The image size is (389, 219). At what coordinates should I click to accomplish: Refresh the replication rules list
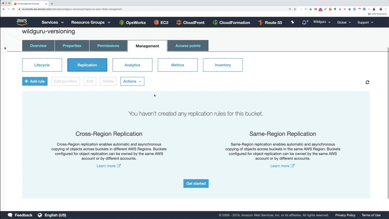pos(367,82)
